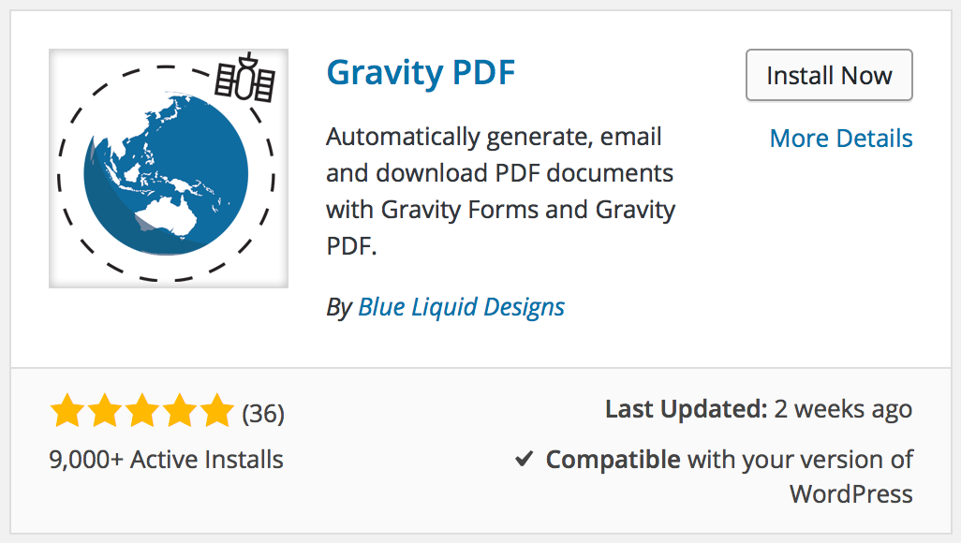Select the fifth rating star
The height and width of the screenshot is (543, 961).
pos(217,410)
